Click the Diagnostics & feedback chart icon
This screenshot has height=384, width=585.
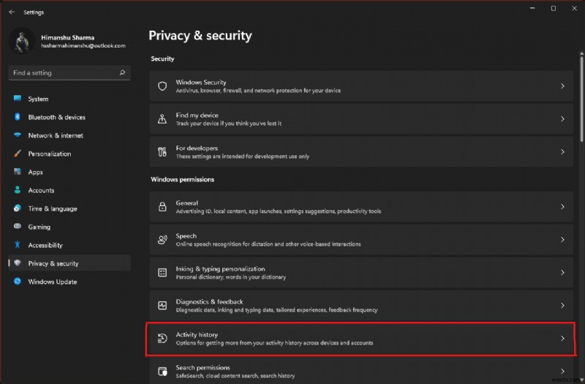click(162, 305)
